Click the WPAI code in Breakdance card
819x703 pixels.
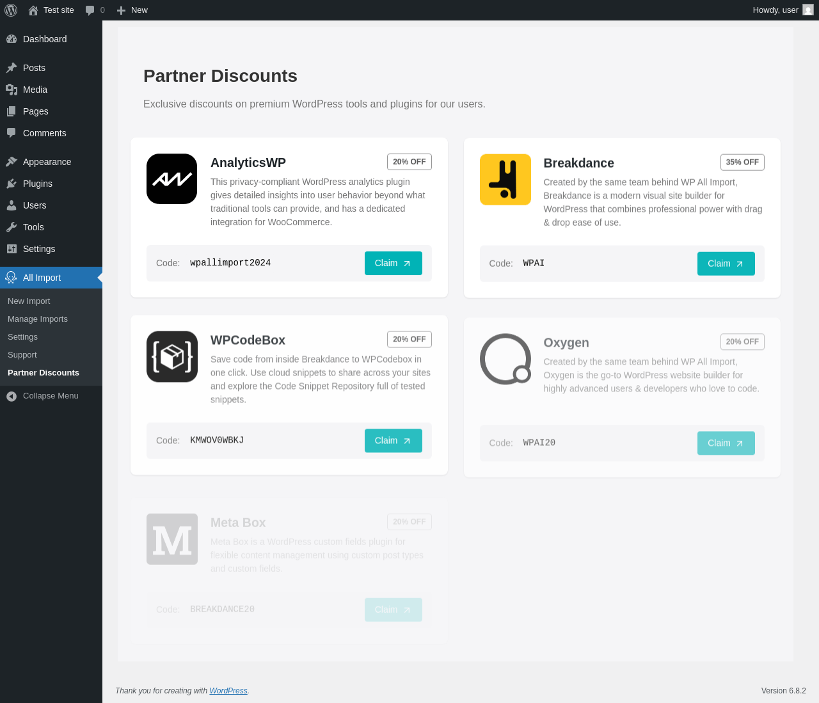pos(534,264)
